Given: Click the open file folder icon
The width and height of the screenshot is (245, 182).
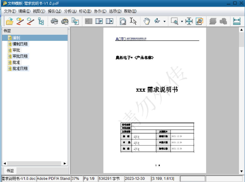Looking at the screenshot, I should coord(10,21).
